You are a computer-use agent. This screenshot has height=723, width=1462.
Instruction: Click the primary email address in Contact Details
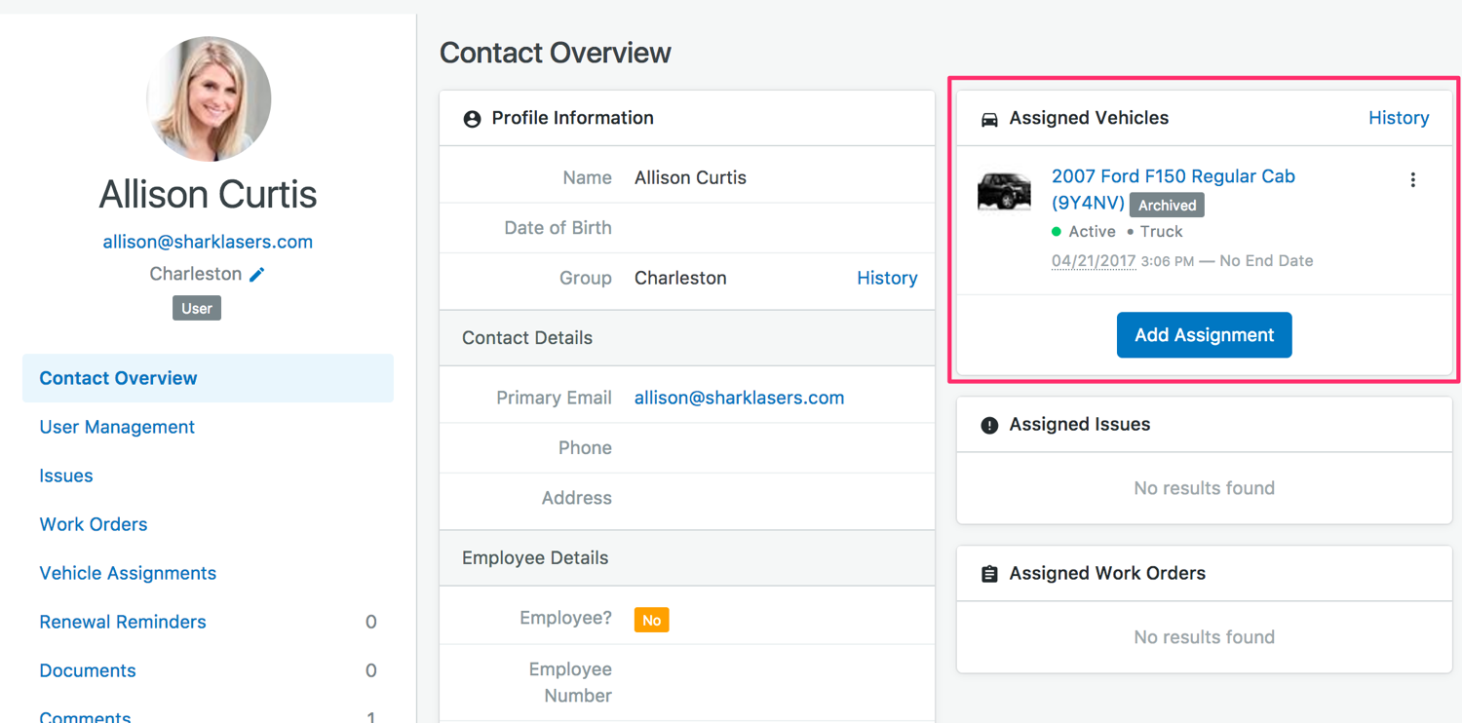click(x=739, y=398)
